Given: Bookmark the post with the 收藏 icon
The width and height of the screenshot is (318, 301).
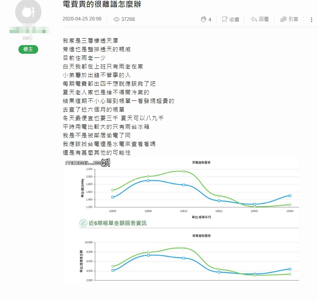Looking at the screenshot, I should click(224, 19).
